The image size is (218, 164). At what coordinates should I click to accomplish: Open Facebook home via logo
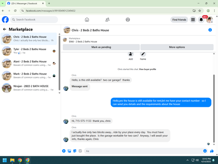coord(5,20)
